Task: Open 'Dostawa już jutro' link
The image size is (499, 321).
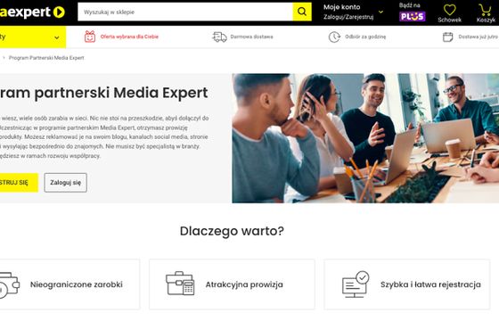Action: (x=478, y=37)
